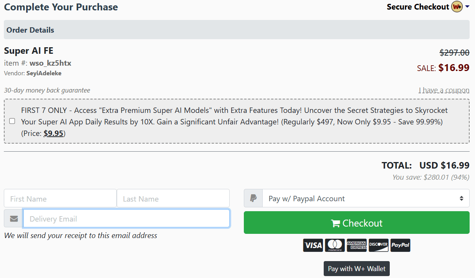Focus the Delivery Email field
Viewport: 475px width, 278px height.
pyautogui.click(x=127, y=218)
